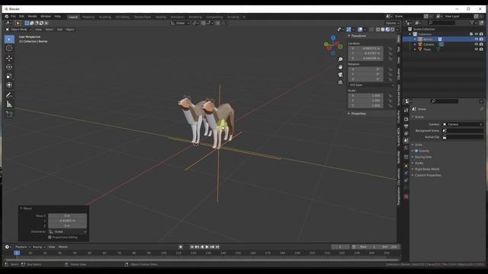Click the navigation gizmo blue Z axis
This screenshot has height=274, width=488.
[x=333, y=38]
